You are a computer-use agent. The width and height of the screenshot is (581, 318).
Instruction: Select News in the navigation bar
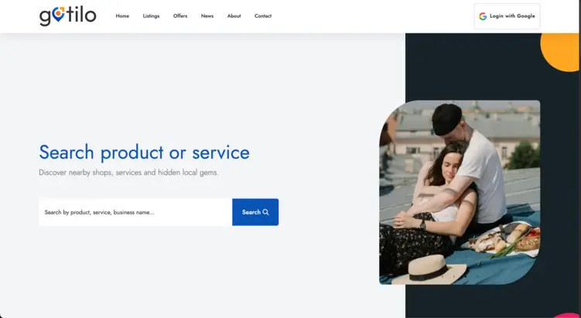click(x=207, y=16)
